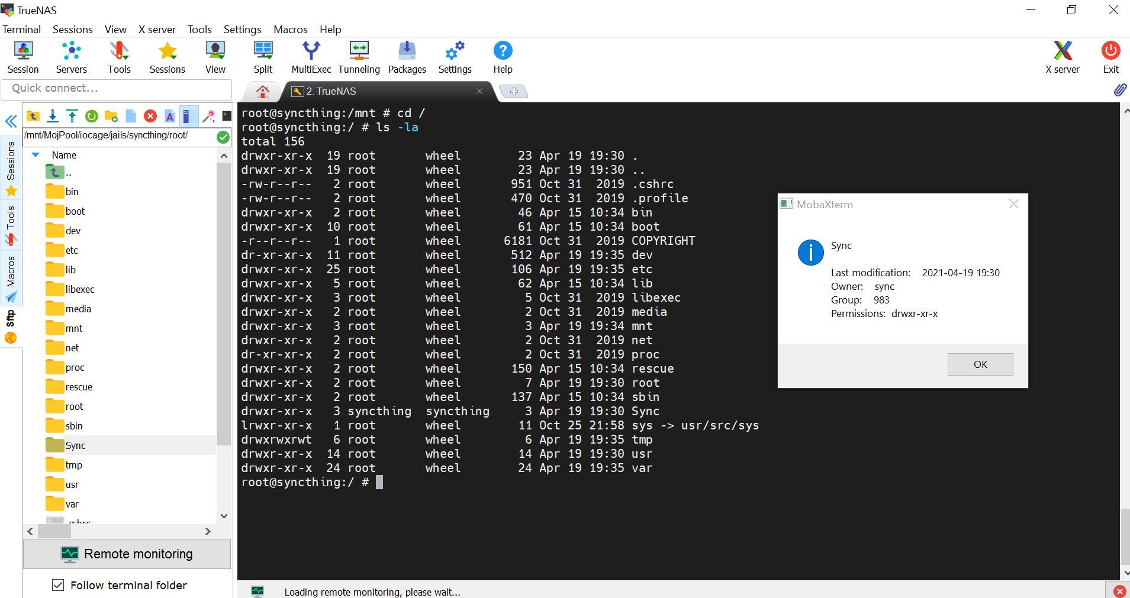The image size is (1130, 598).
Task: Delete selected files with red X icon
Action: pyautogui.click(x=150, y=116)
